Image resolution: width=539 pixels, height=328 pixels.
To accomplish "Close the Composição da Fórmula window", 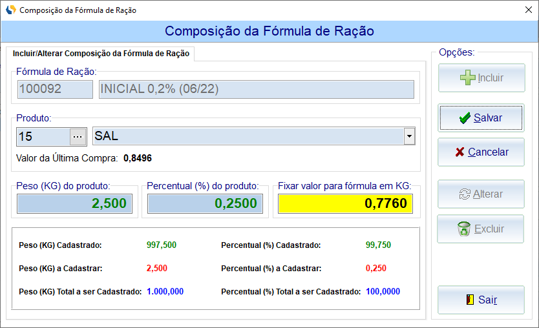I will (523, 10).
